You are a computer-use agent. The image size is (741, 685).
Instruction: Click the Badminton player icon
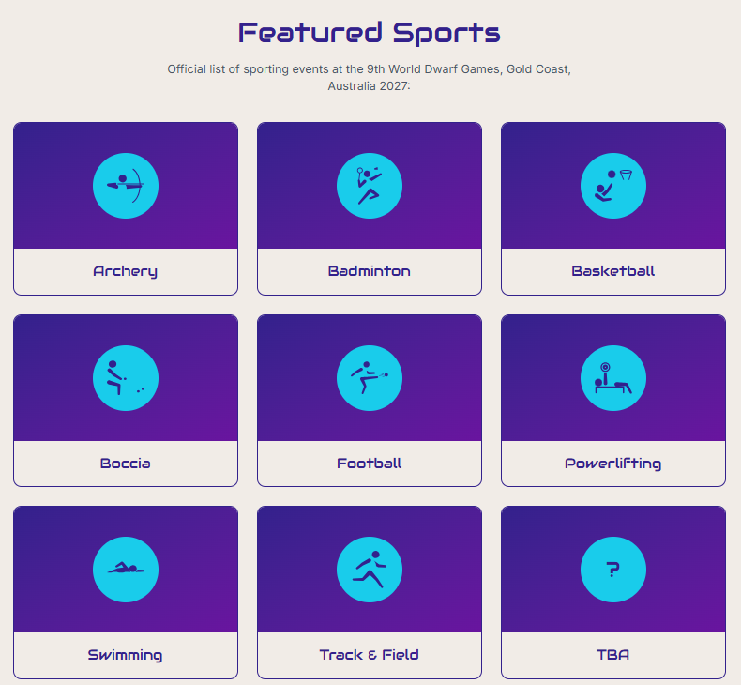pos(370,186)
